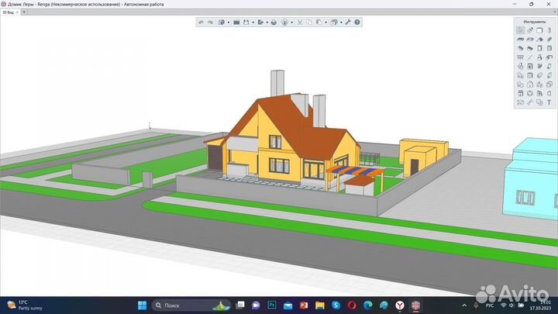Click the Redo arrow in the toolbar
The height and width of the screenshot is (314, 558).
click(210, 22)
